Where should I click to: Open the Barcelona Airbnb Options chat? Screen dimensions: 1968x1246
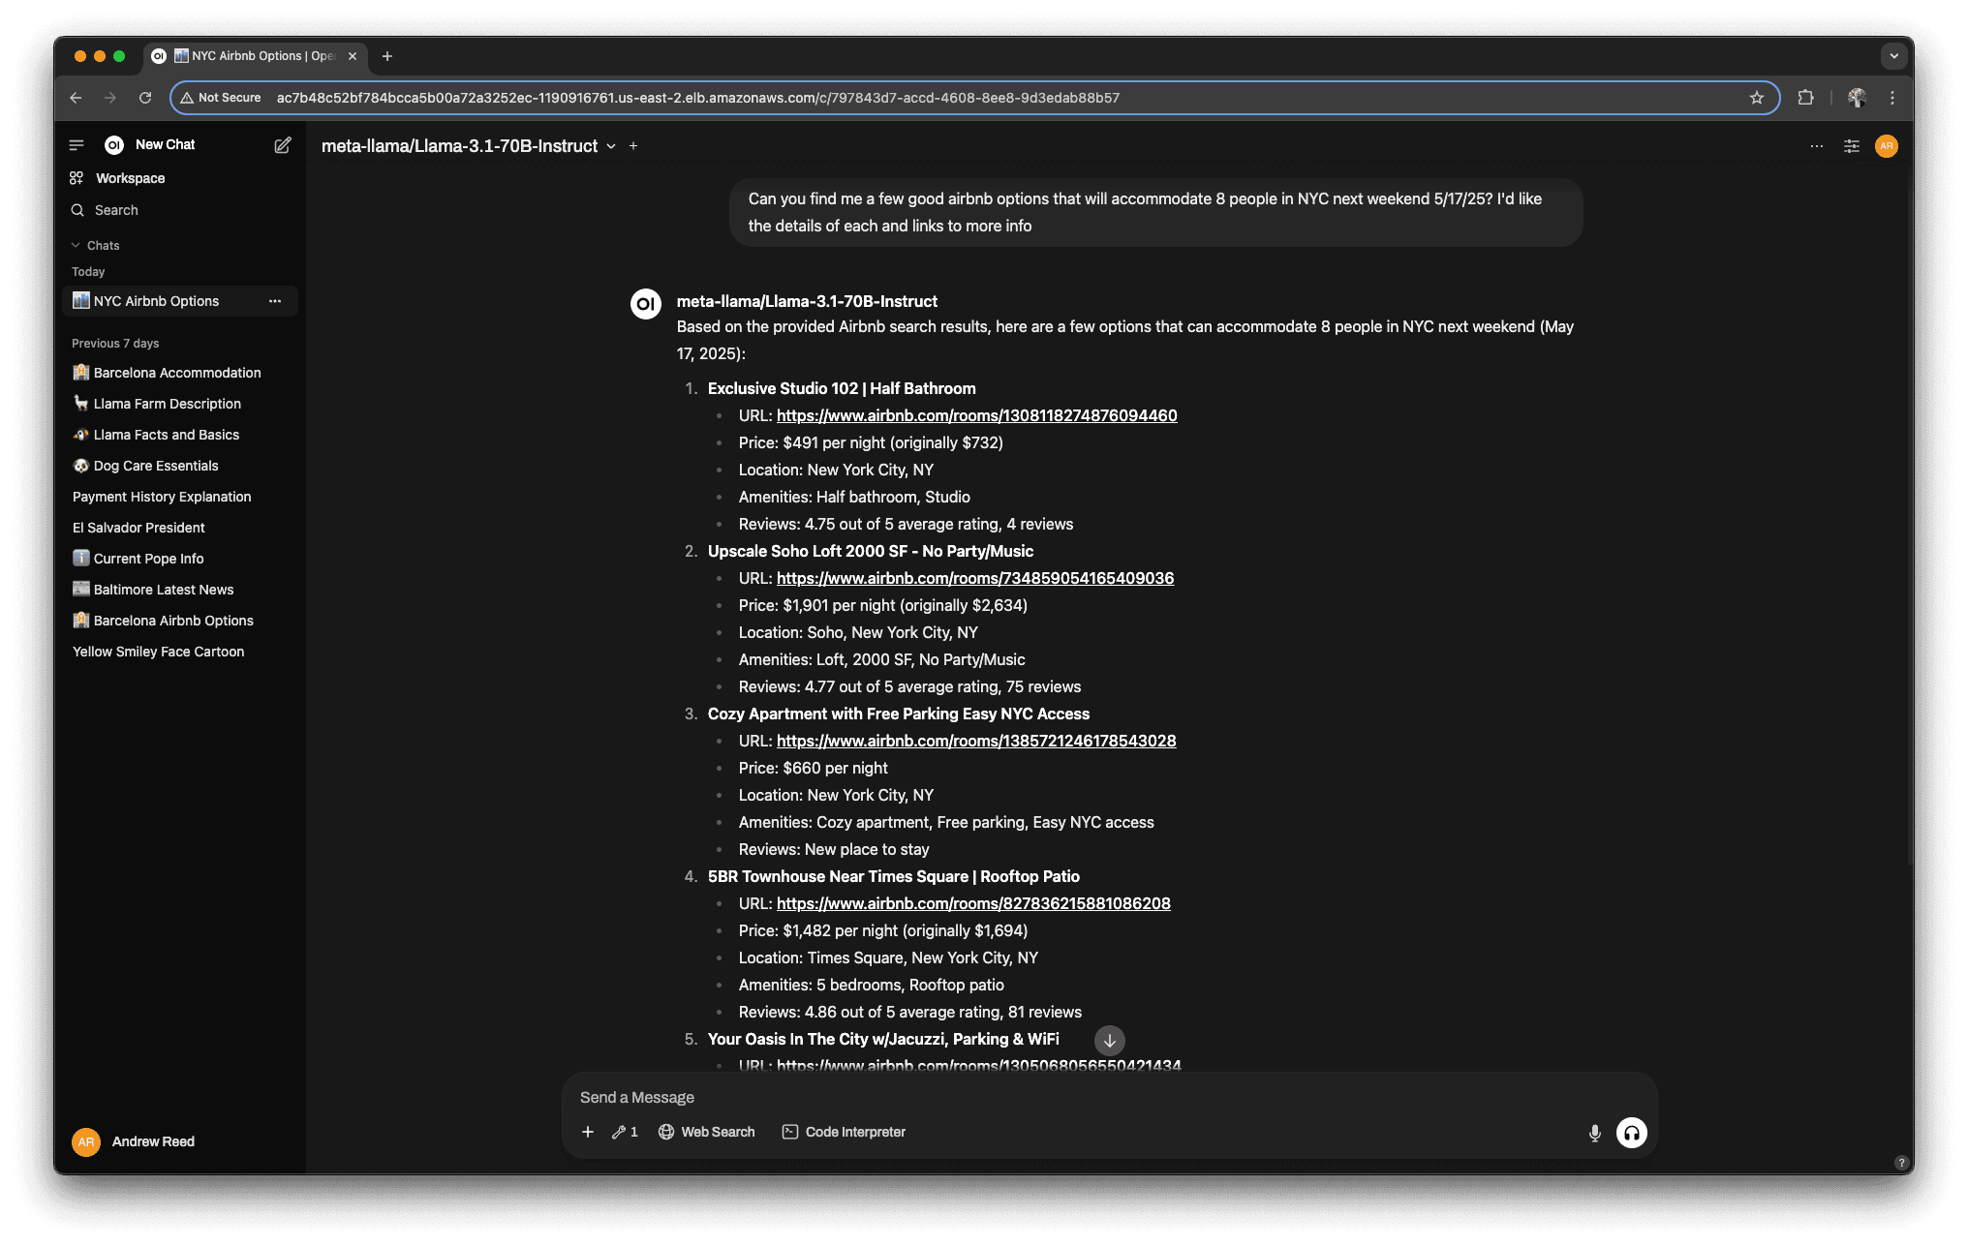[x=180, y=621]
